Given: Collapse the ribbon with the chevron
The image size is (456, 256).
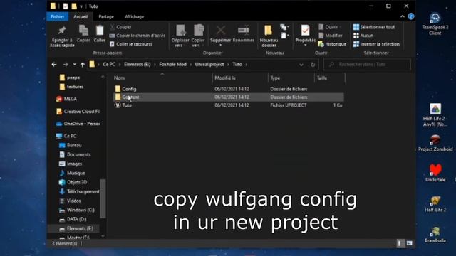Looking at the screenshot, I should point(403,16).
